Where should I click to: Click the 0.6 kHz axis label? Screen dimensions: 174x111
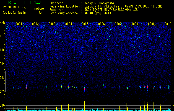[x=2, y=105]
